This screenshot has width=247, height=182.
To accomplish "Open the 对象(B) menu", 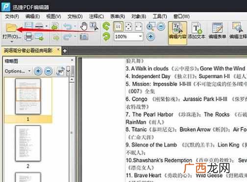I will [139, 16].
